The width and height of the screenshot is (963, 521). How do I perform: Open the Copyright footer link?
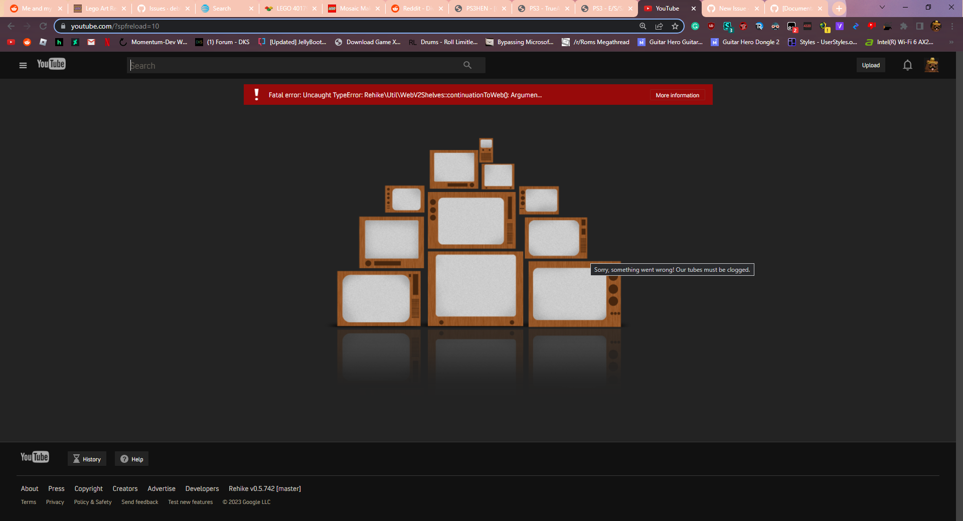pyautogui.click(x=88, y=488)
